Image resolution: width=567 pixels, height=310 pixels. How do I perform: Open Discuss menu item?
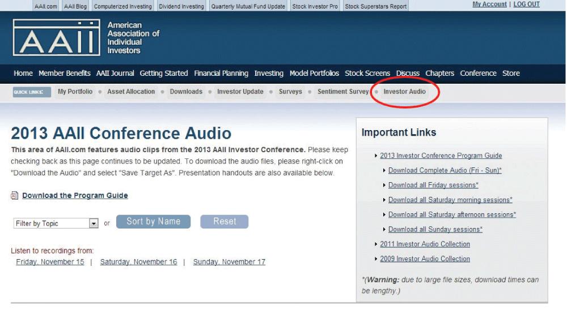click(x=408, y=74)
